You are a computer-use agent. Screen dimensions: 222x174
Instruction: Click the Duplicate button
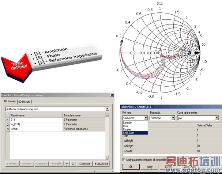(41, 164)
